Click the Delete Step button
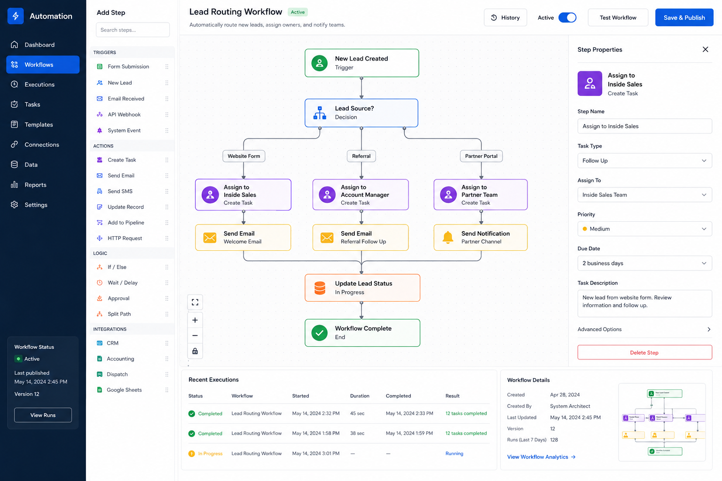 [x=644, y=352]
